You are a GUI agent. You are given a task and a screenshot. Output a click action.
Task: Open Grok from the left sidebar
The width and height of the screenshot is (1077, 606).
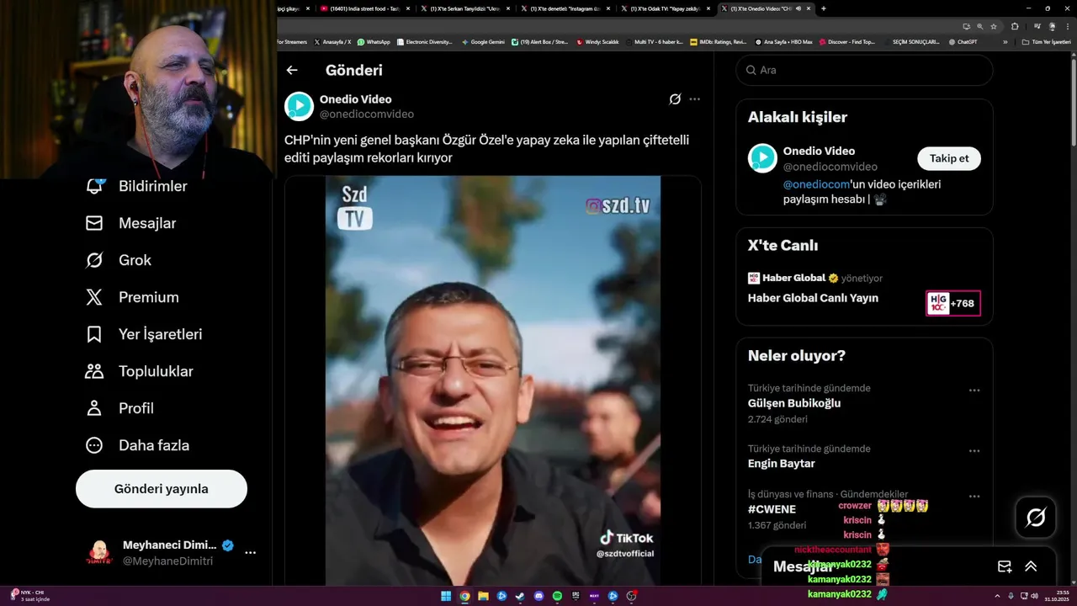119,260
